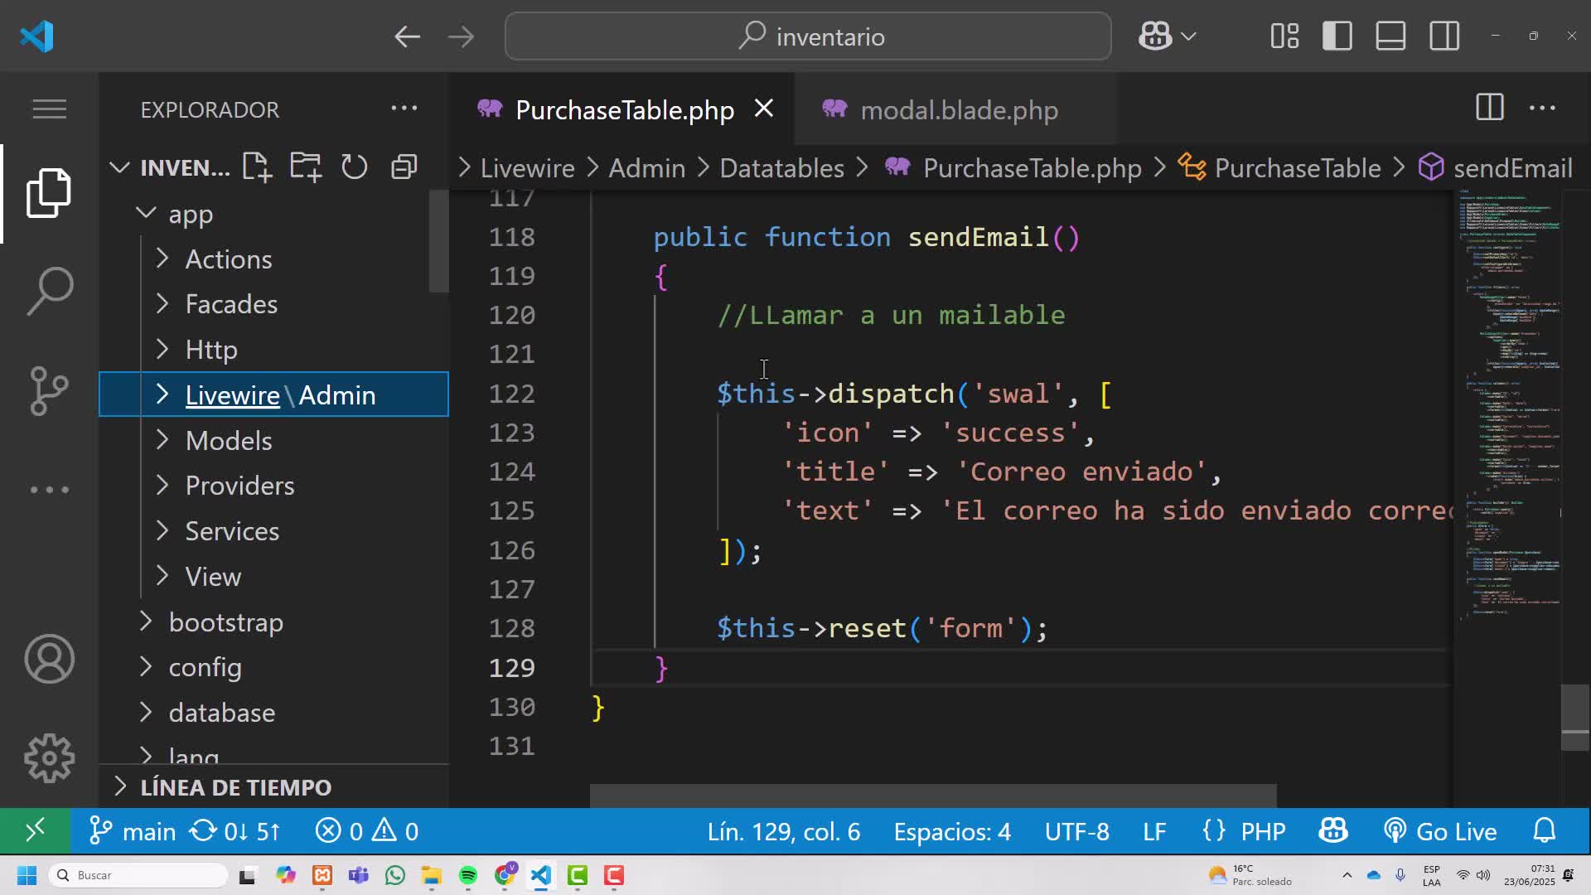Refresh the explorer tree

click(355, 167)
